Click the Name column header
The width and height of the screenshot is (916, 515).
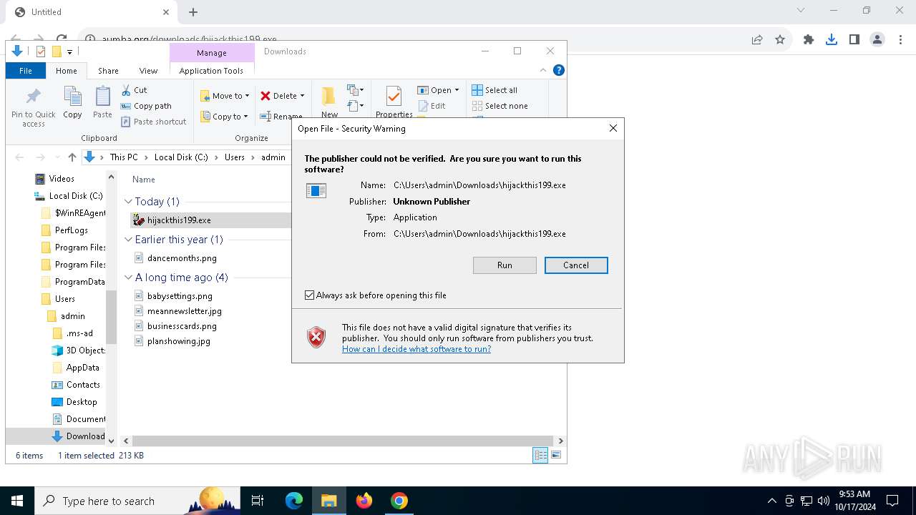click(144, 180)
